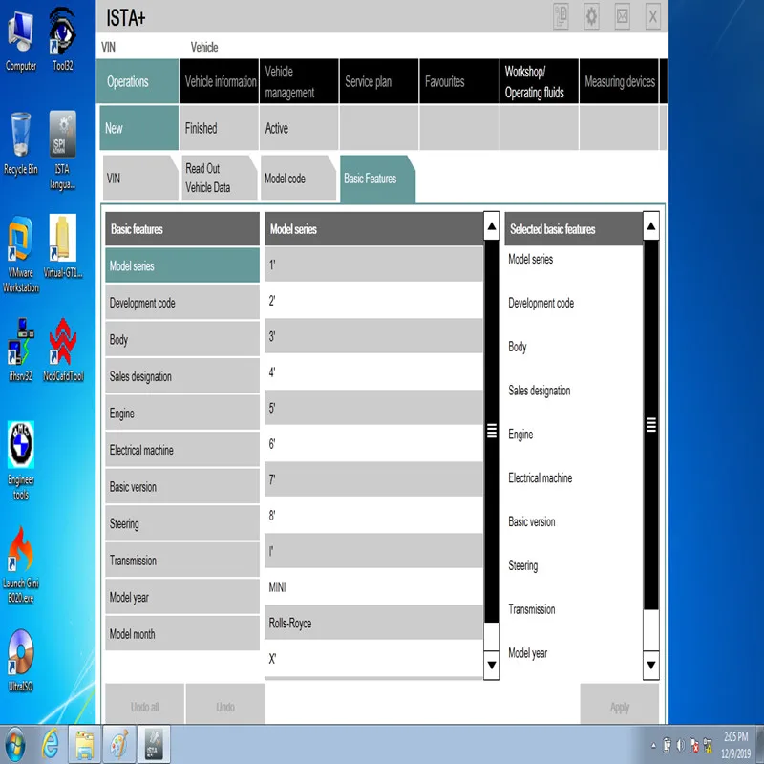Open the Recycle Bin
764x764 pixels.
20,143
